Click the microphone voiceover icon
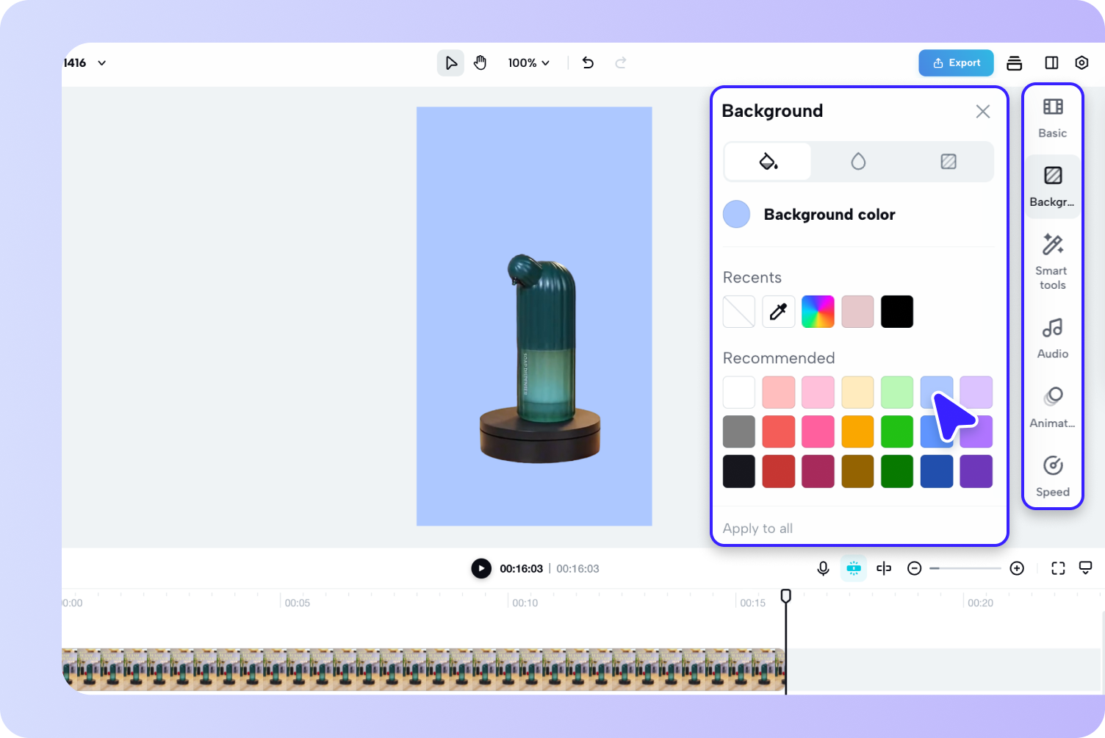1105x738 pixels. 823,568
